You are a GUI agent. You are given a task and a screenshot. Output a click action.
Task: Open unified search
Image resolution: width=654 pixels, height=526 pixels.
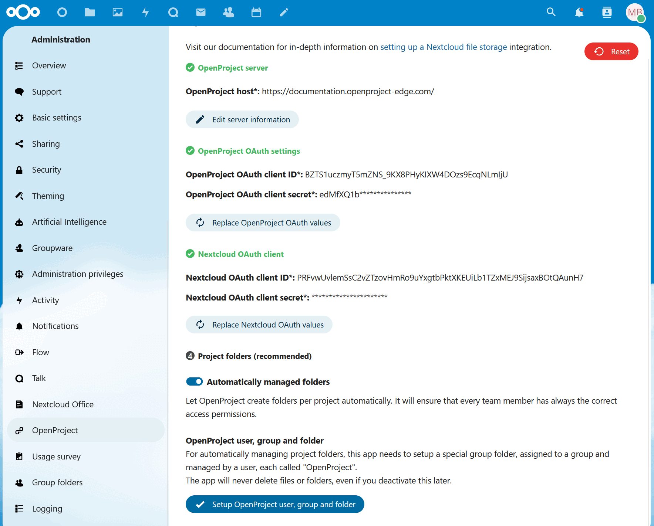point(551,12)
